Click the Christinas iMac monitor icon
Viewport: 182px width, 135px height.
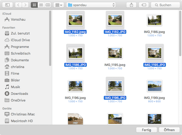[7, 114]
